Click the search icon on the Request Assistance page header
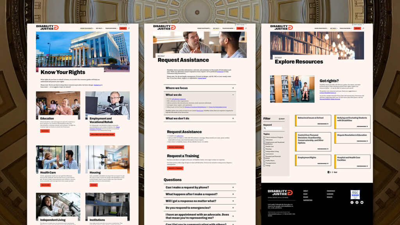This screenshot has height=225, width=400. click(246, 28)
